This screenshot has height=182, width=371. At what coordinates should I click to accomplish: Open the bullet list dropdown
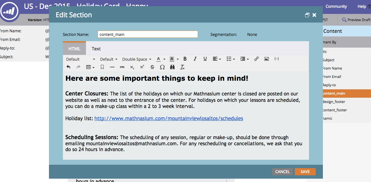coord(231,59)
